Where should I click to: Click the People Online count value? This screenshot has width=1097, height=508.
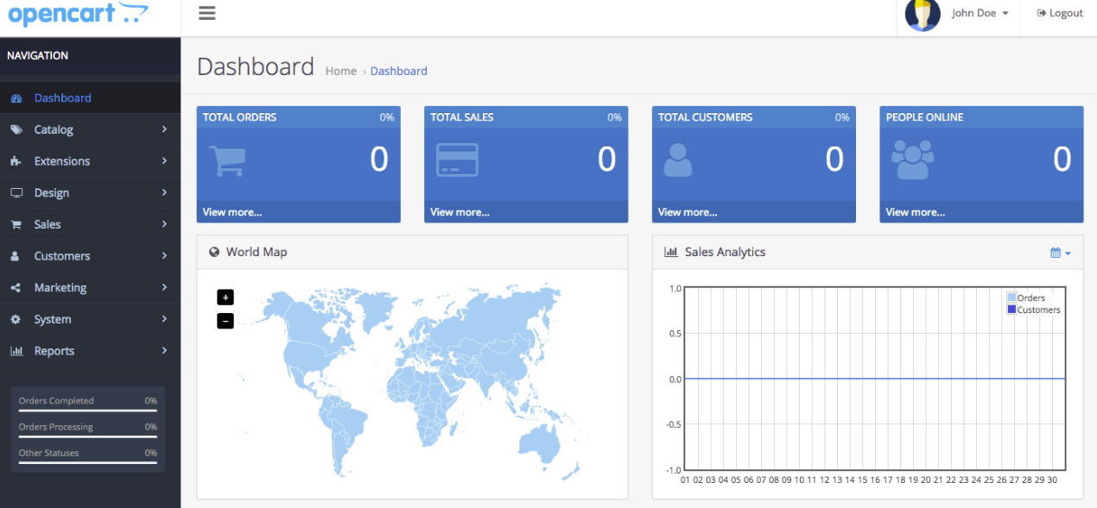[1062, 160]
